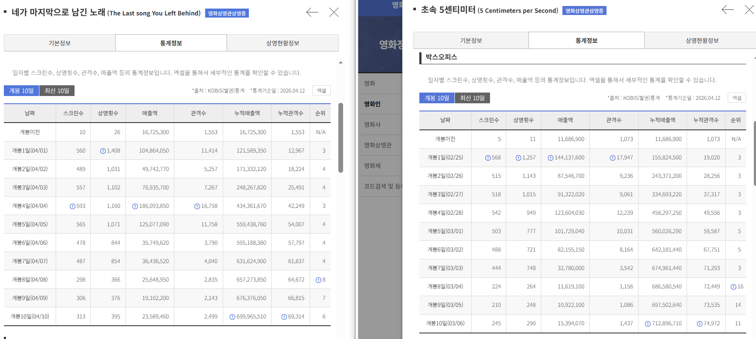Click the 개봉1일(04/01) row label

click(x=30, y=151)
